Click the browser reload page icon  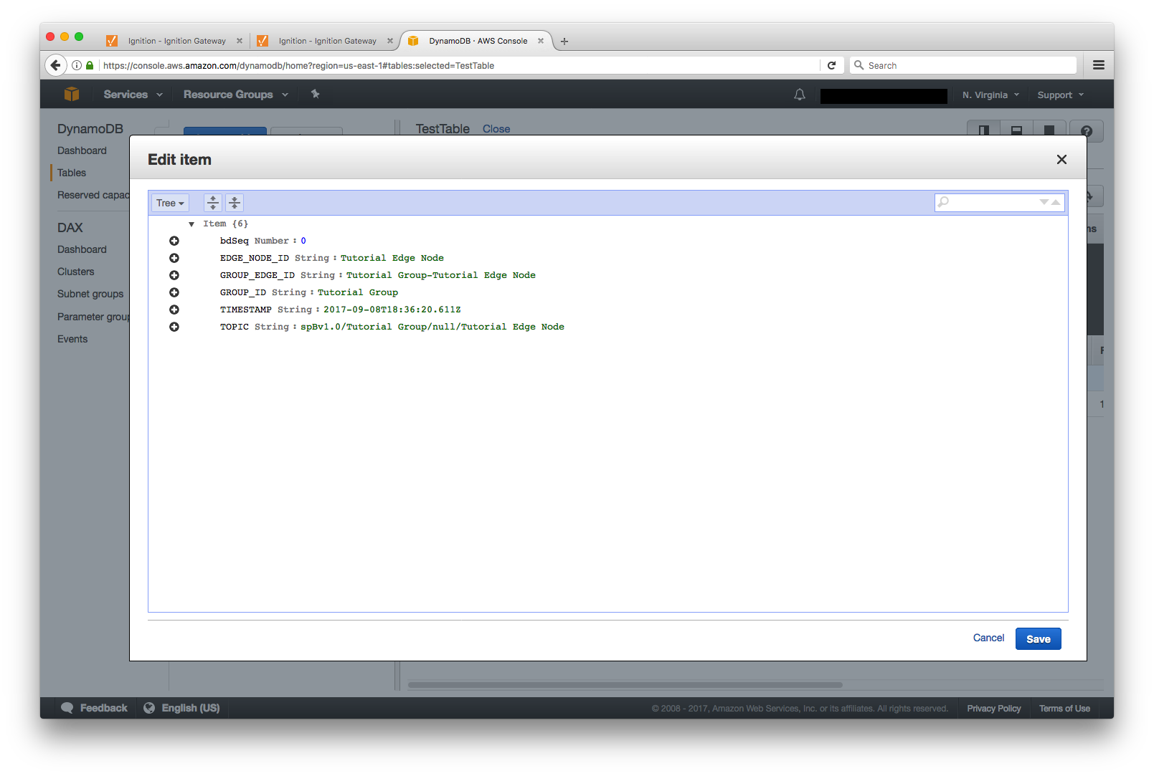831,65
